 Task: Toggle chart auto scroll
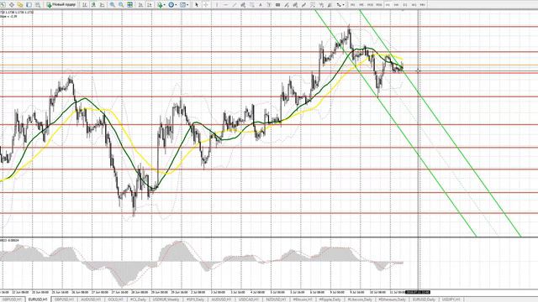pyautogui.click(x=140, y=5)
